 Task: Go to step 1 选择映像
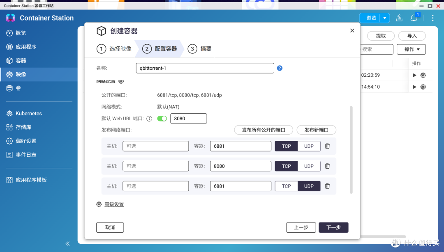tap(114, 49)
